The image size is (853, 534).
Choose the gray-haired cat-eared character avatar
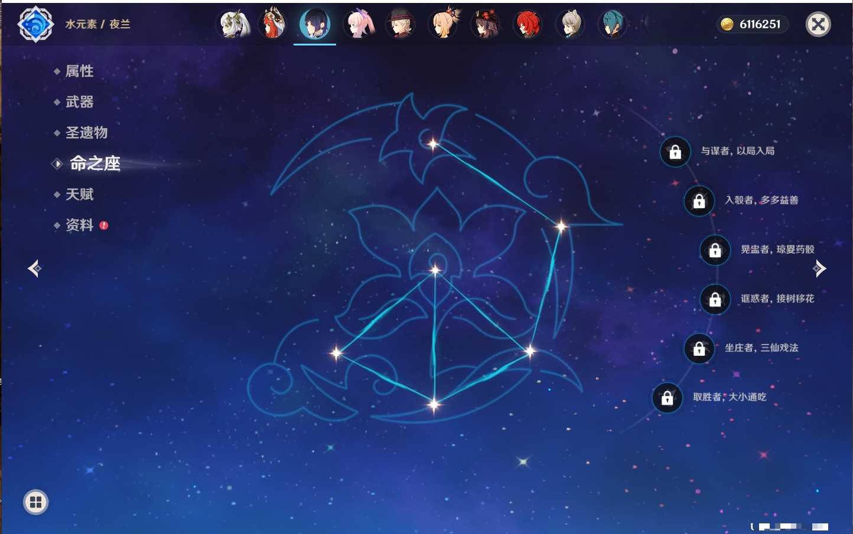pyautogui.click(x=570, y=24)
